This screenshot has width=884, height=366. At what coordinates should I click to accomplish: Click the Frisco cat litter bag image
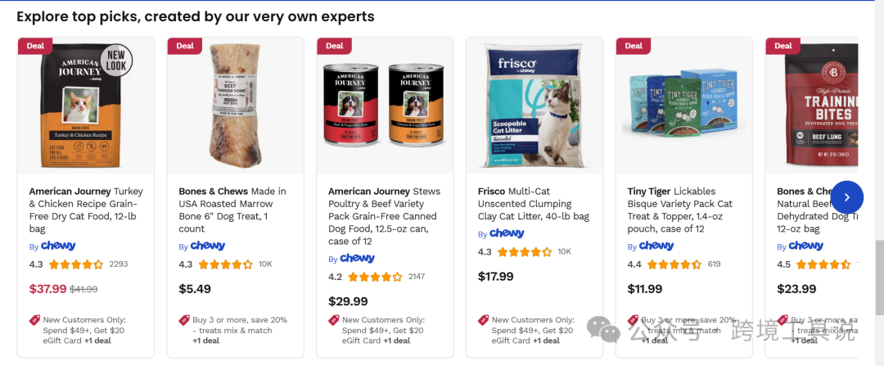[x=534, y=105]
